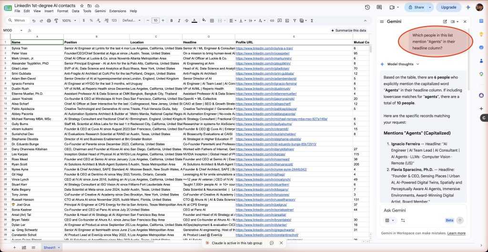Open the text wrapping dropdown
Screen dimensions: 488x252
[252, 21]
